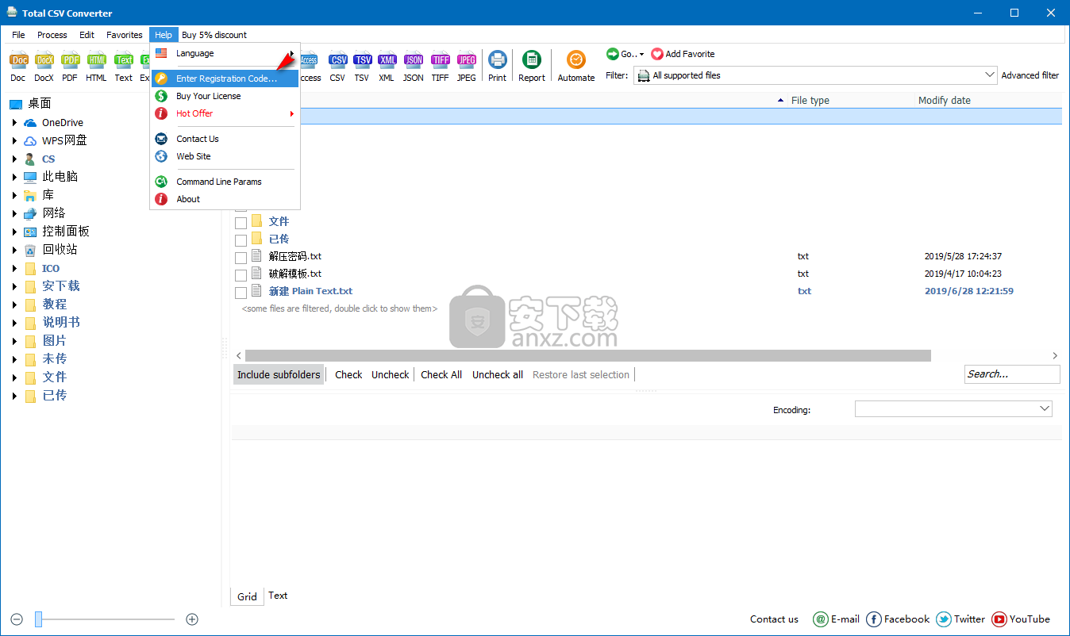
Task: Choose Hot Offer menu item
Action: point(225,113)
